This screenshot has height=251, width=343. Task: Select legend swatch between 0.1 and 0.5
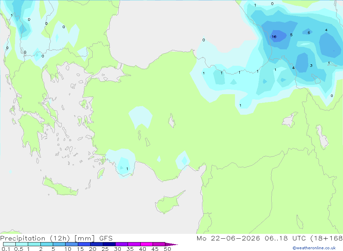(x=9, y=244)
